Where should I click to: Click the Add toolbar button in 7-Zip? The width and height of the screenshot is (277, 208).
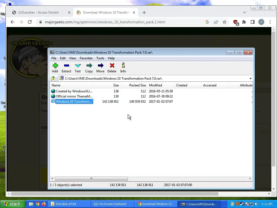click(x=55, y=68)
